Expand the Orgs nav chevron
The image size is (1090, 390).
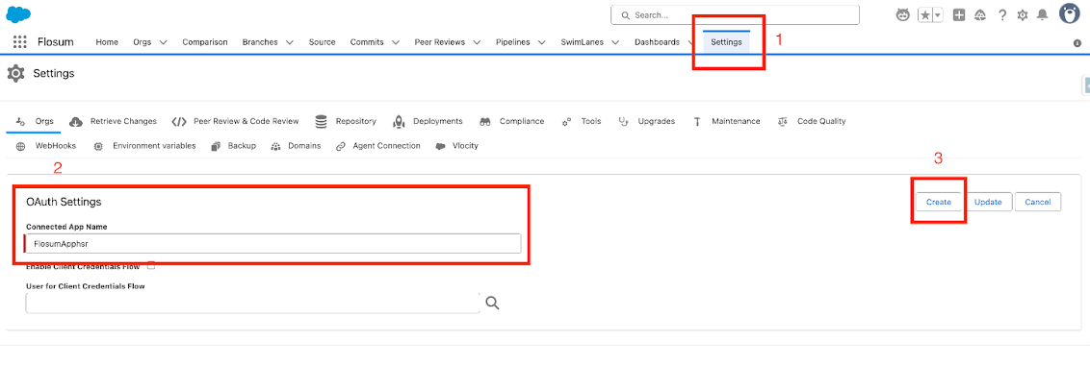click(164, 42)
